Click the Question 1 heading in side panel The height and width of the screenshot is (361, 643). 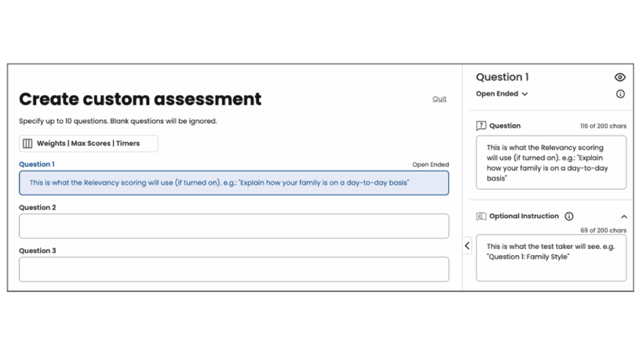(x=502, y=77)
